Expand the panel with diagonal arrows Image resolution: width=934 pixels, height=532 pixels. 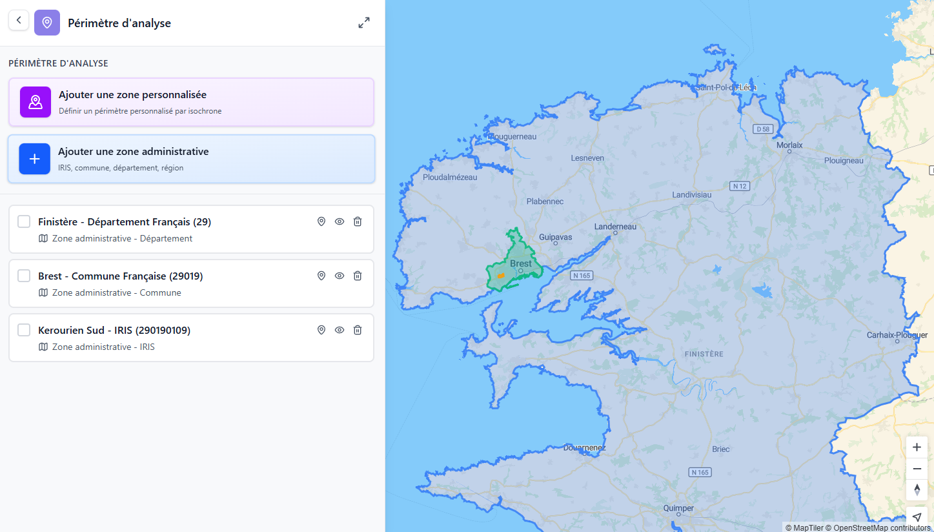(x=364, y=22)
